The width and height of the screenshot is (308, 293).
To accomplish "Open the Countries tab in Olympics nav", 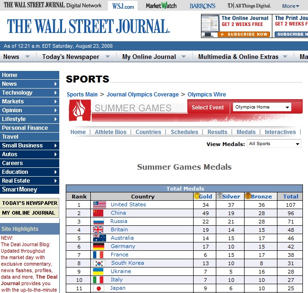I will [x=148, y=132].
